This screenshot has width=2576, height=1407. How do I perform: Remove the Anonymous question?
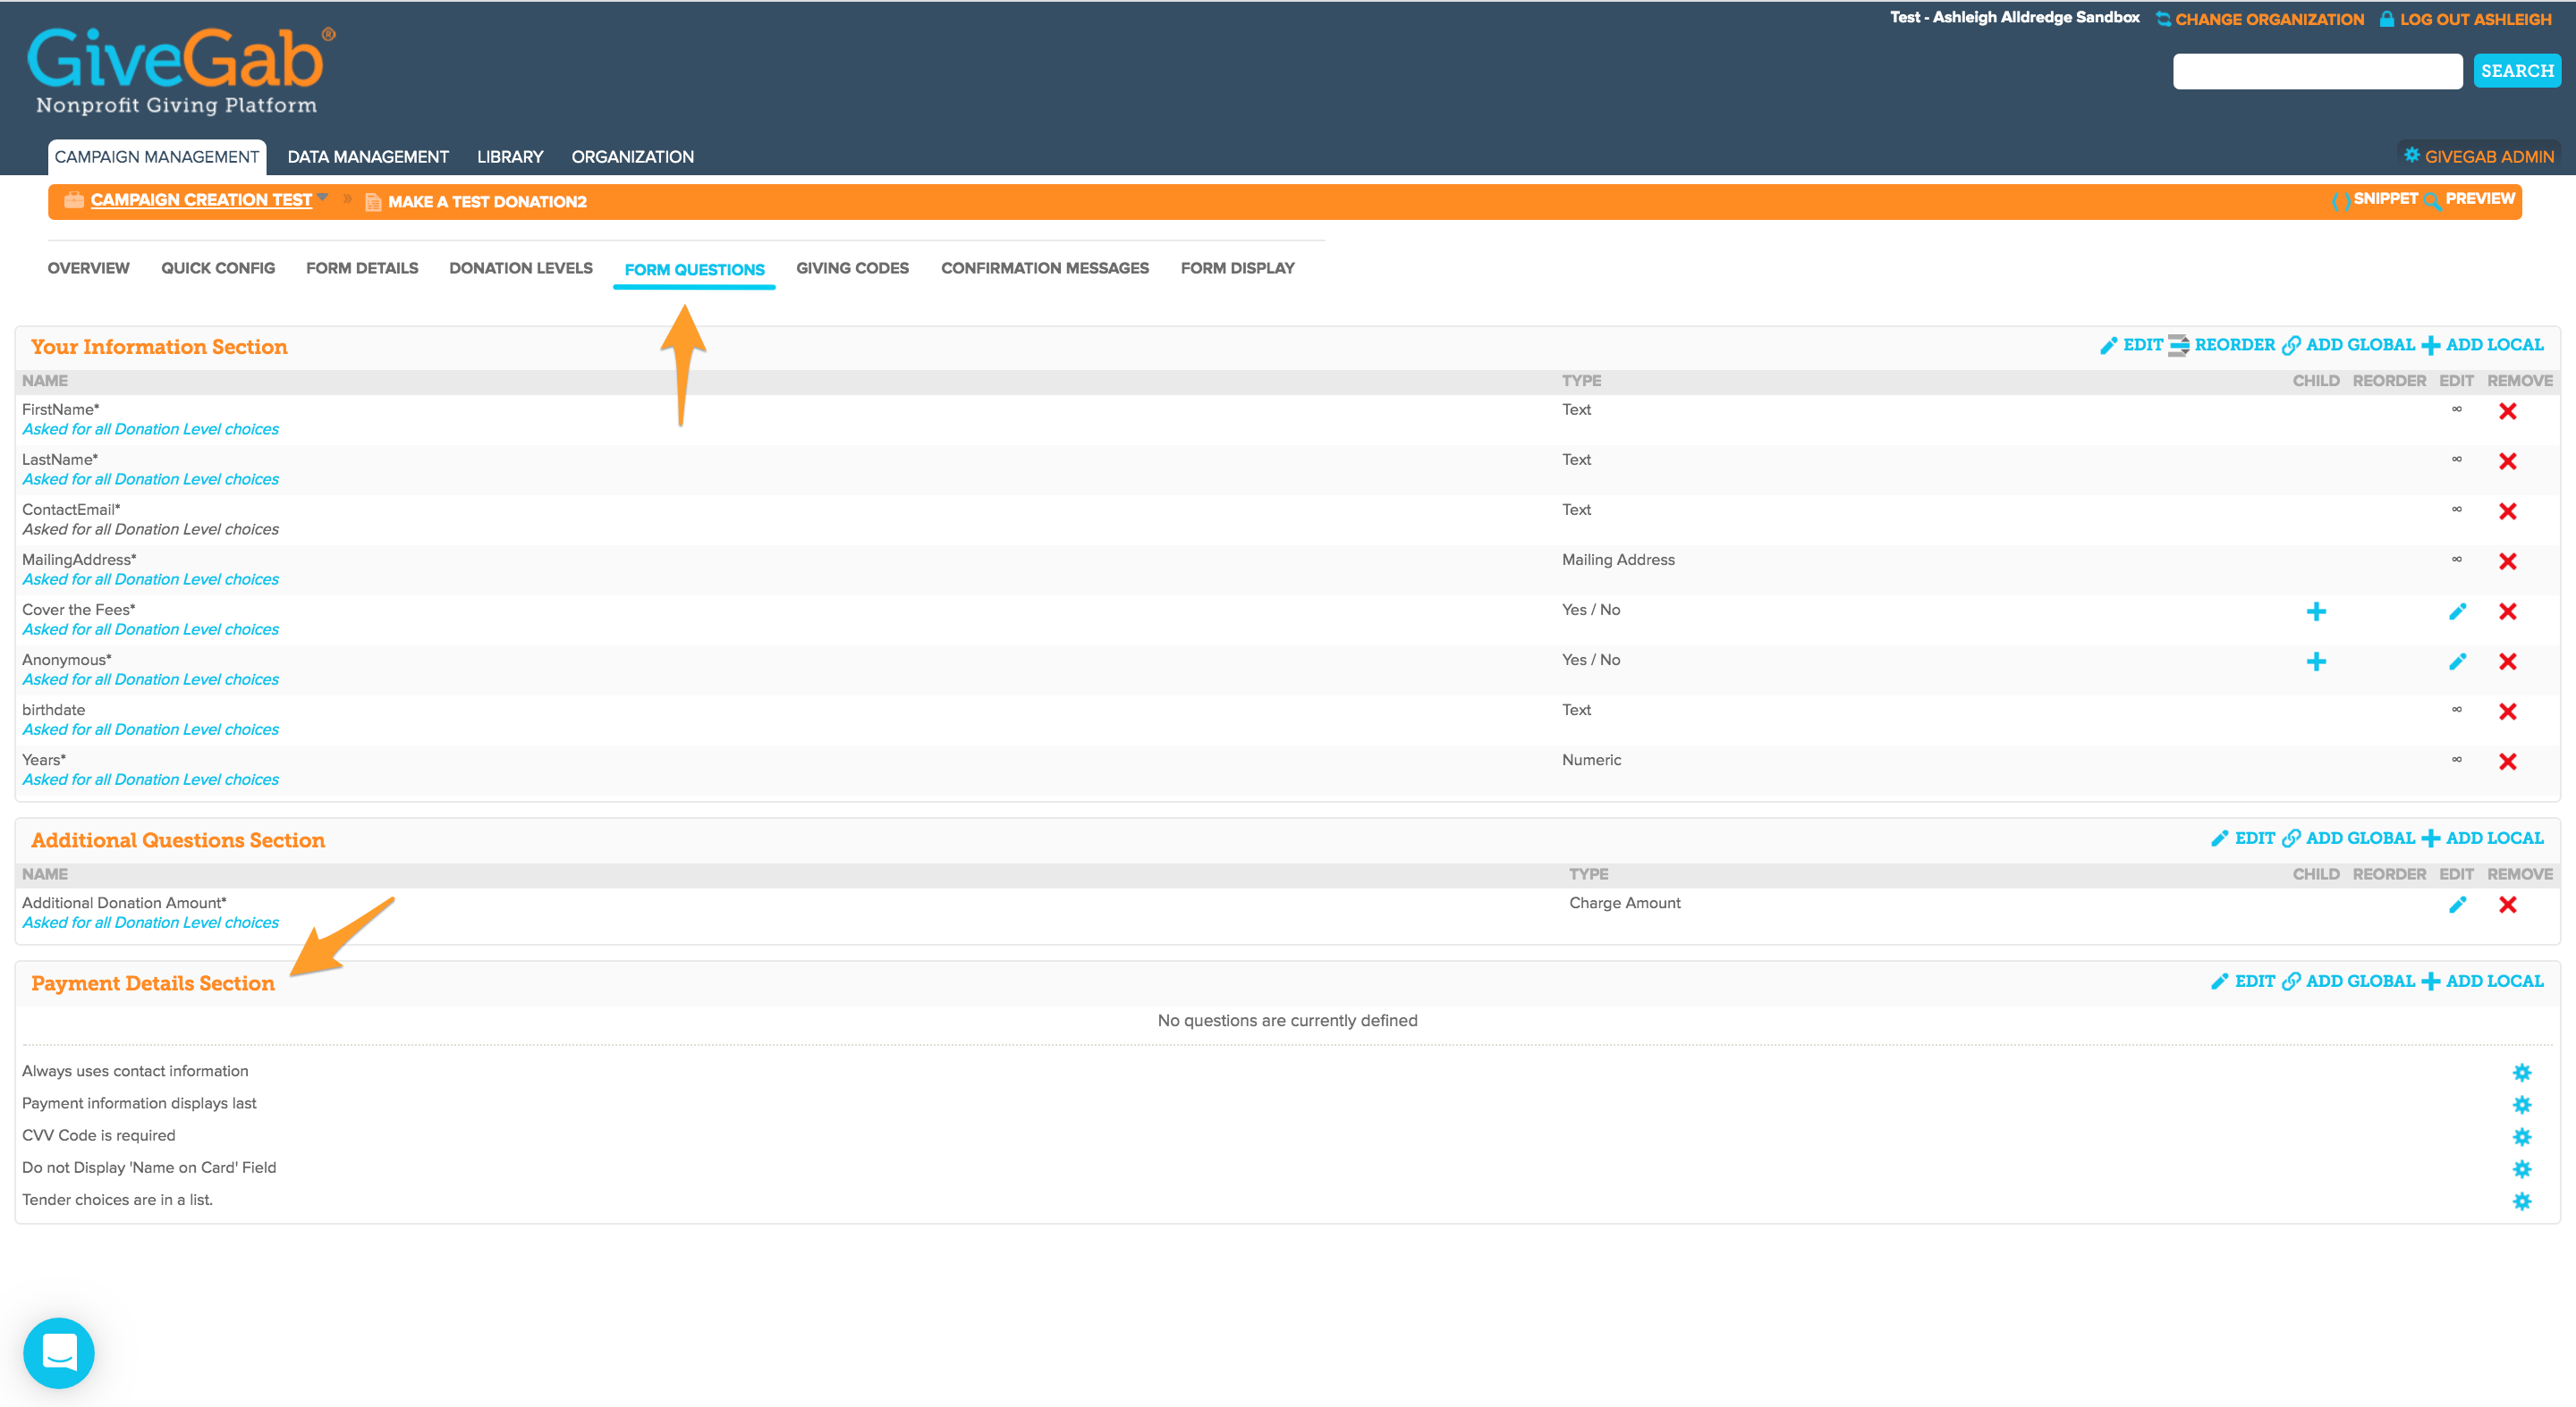pyautogui.click(x=2507, y=661)
